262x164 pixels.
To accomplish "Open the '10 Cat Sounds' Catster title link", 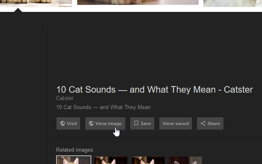I will tap(155, 90).
